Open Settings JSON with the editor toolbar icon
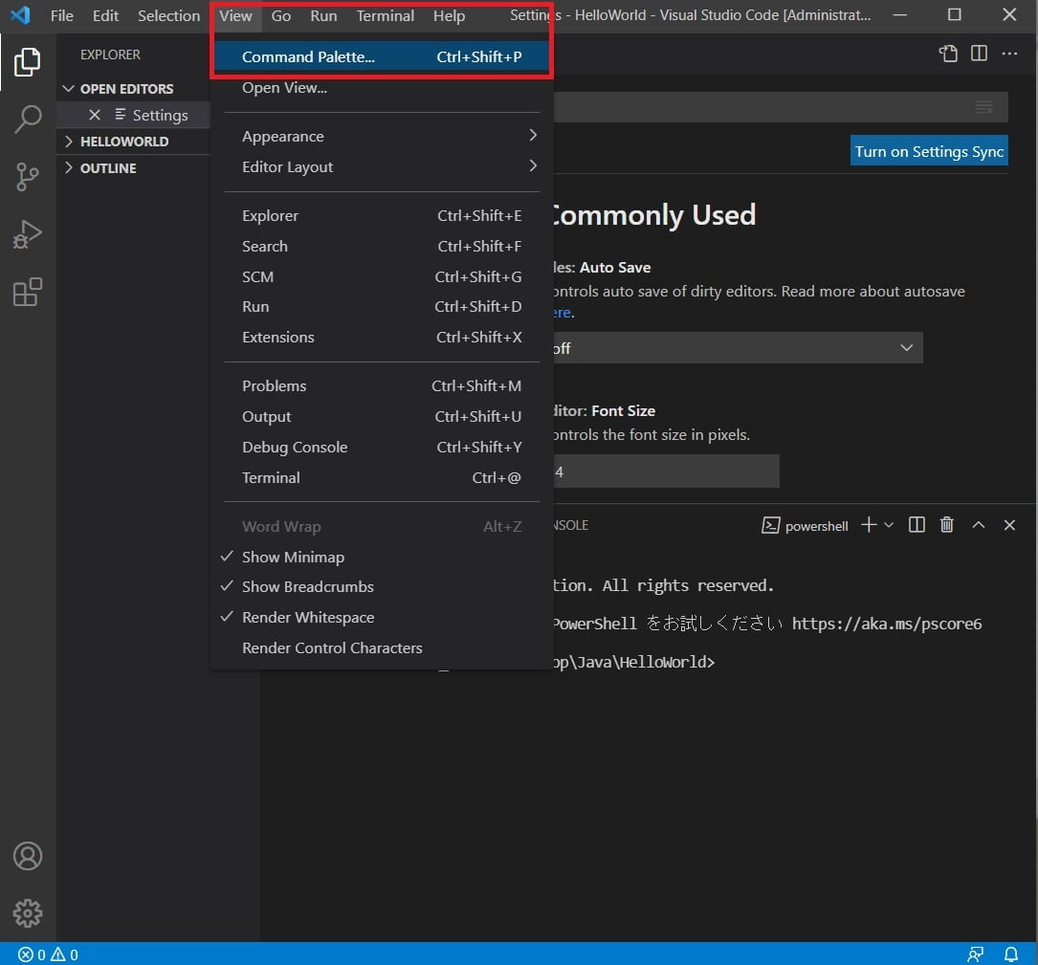 click(947, 54)
